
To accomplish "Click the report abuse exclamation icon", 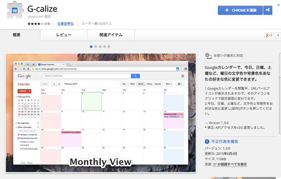I will point(207,141).
